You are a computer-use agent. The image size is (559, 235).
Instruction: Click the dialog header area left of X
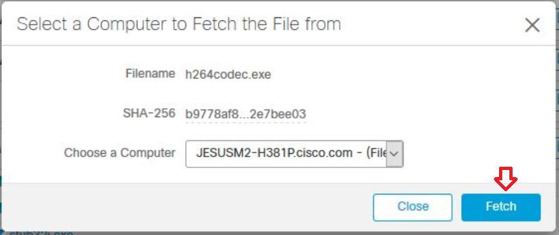[x=431, y=25]
